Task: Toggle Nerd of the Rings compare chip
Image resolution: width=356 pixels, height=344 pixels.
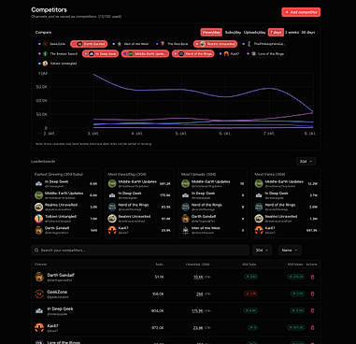Action: tap(193, 54)
